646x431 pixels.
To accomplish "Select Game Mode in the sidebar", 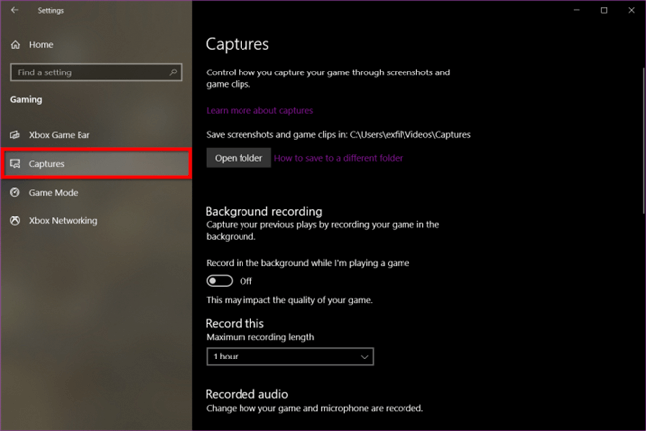I will (53, 193).
